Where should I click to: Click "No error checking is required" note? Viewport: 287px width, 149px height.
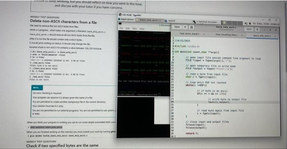[x=47, y=93]
